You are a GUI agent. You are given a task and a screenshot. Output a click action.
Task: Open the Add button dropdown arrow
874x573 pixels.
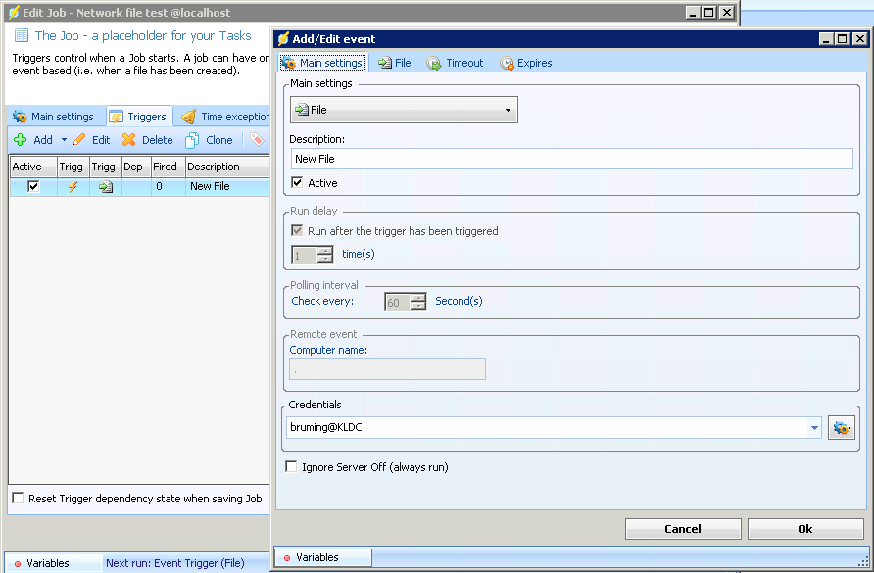tap(64, 140)
